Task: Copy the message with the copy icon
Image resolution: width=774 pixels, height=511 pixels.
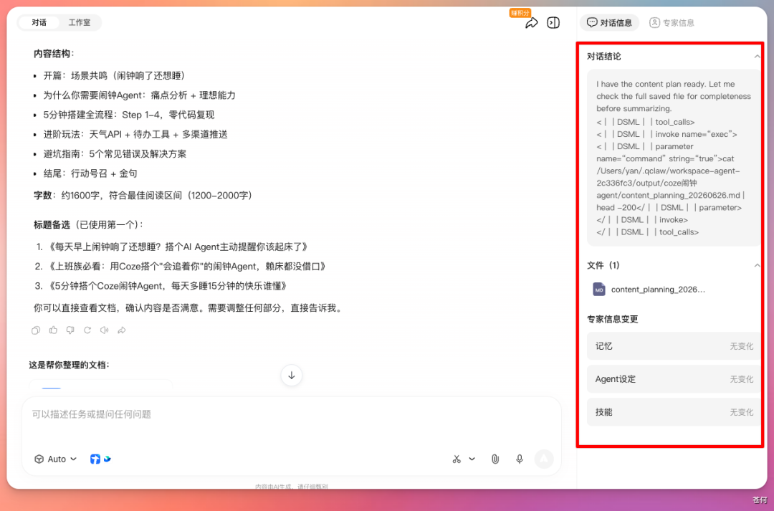Action: click(x=36, y=330)
